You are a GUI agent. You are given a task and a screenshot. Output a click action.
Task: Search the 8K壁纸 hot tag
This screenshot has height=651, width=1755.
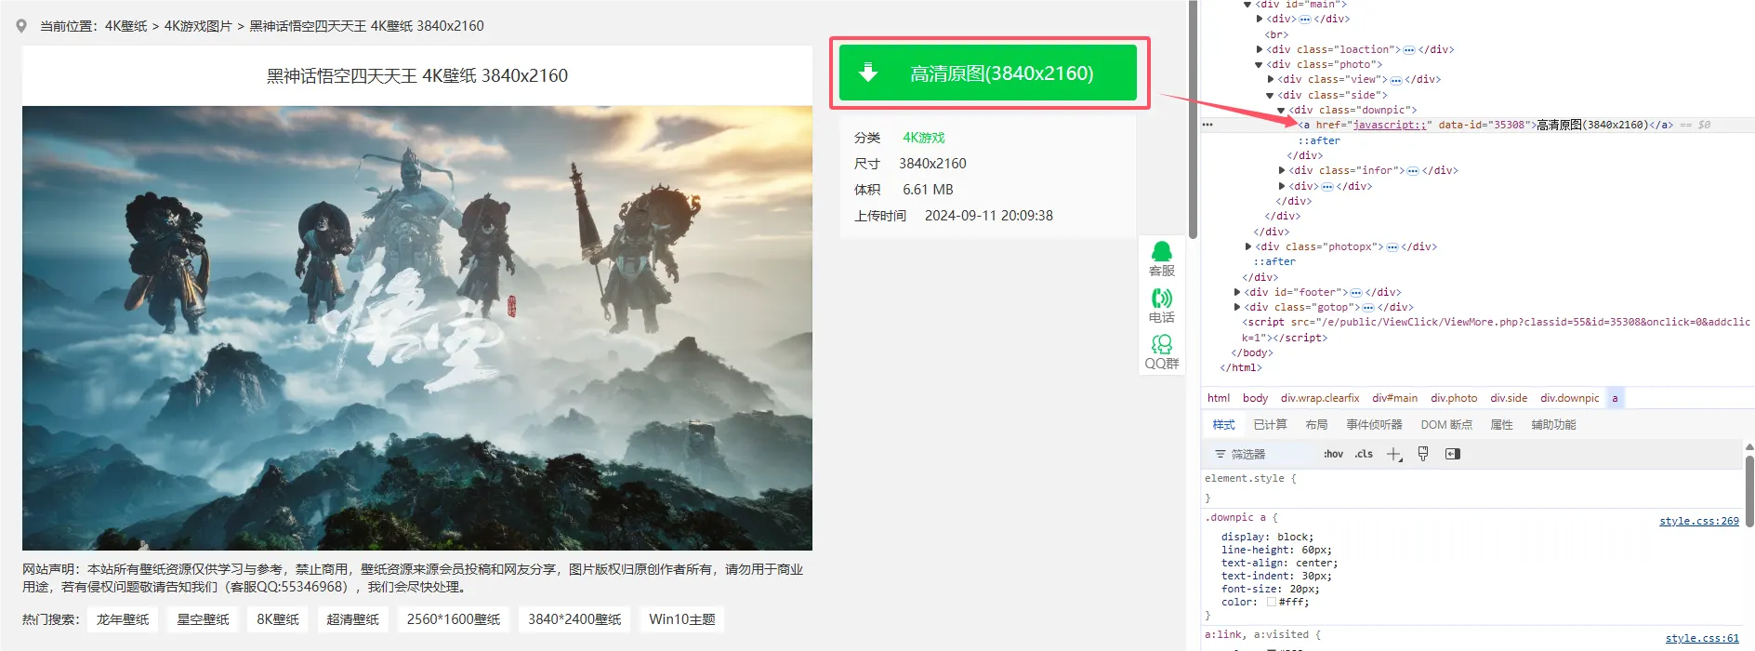point(278,619)
